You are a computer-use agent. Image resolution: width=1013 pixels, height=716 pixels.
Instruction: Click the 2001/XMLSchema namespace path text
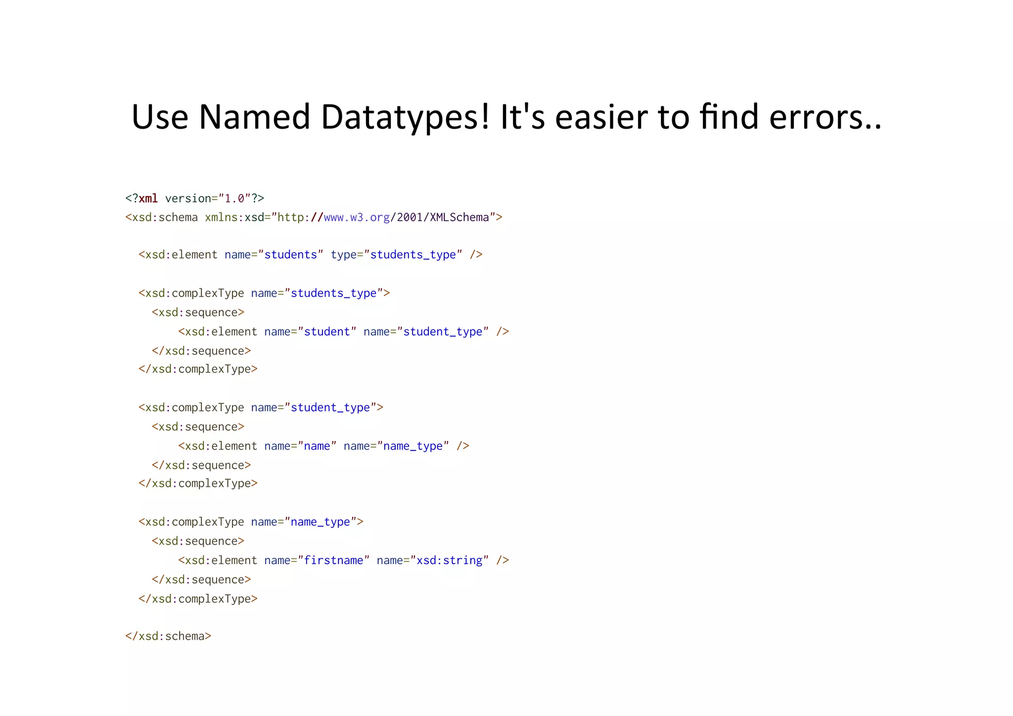click(x=443, y=217)
